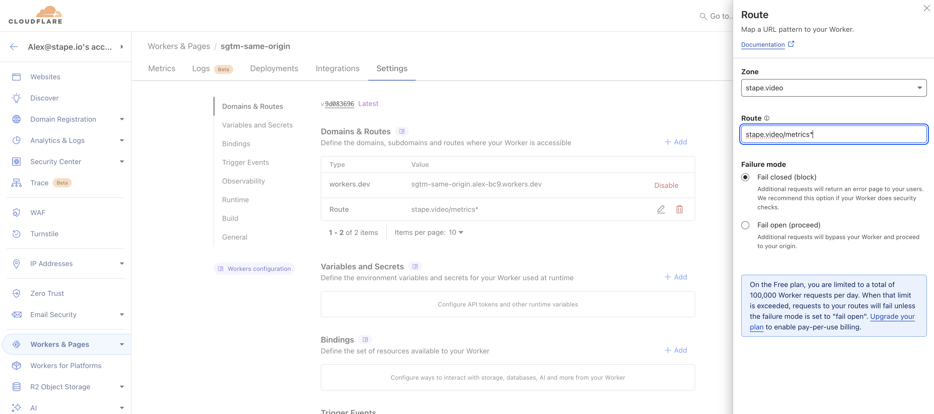Viewport: 934px width, 414px height.
Task: Select Fail closed (block) radio button
Action: (x=745, y=177)
